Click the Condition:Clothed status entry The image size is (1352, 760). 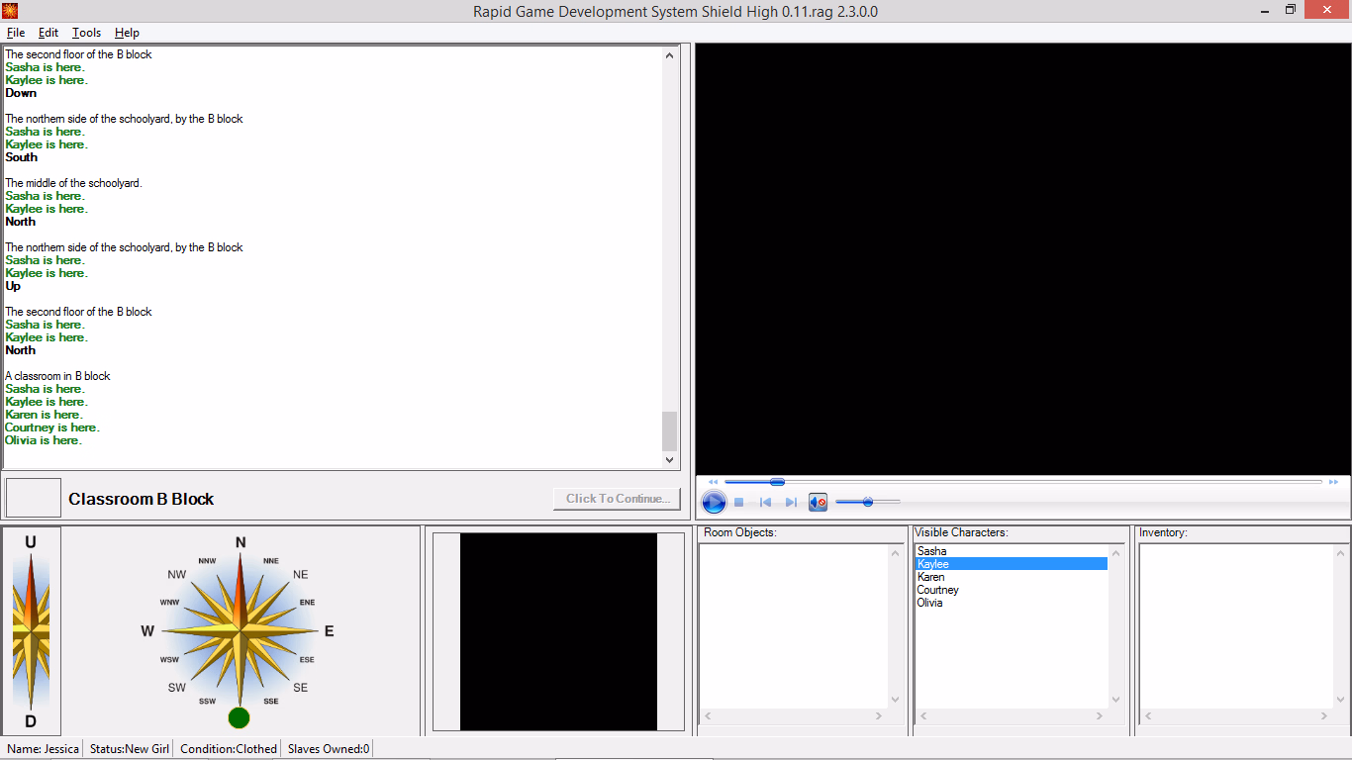(229, 749)
